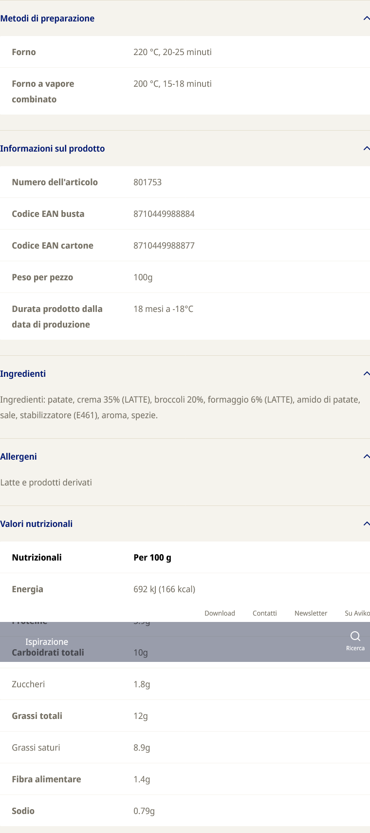Click the Ricerca magnifying glass icon
Viewport: 370px width, 833px height.
pos(355,636)
